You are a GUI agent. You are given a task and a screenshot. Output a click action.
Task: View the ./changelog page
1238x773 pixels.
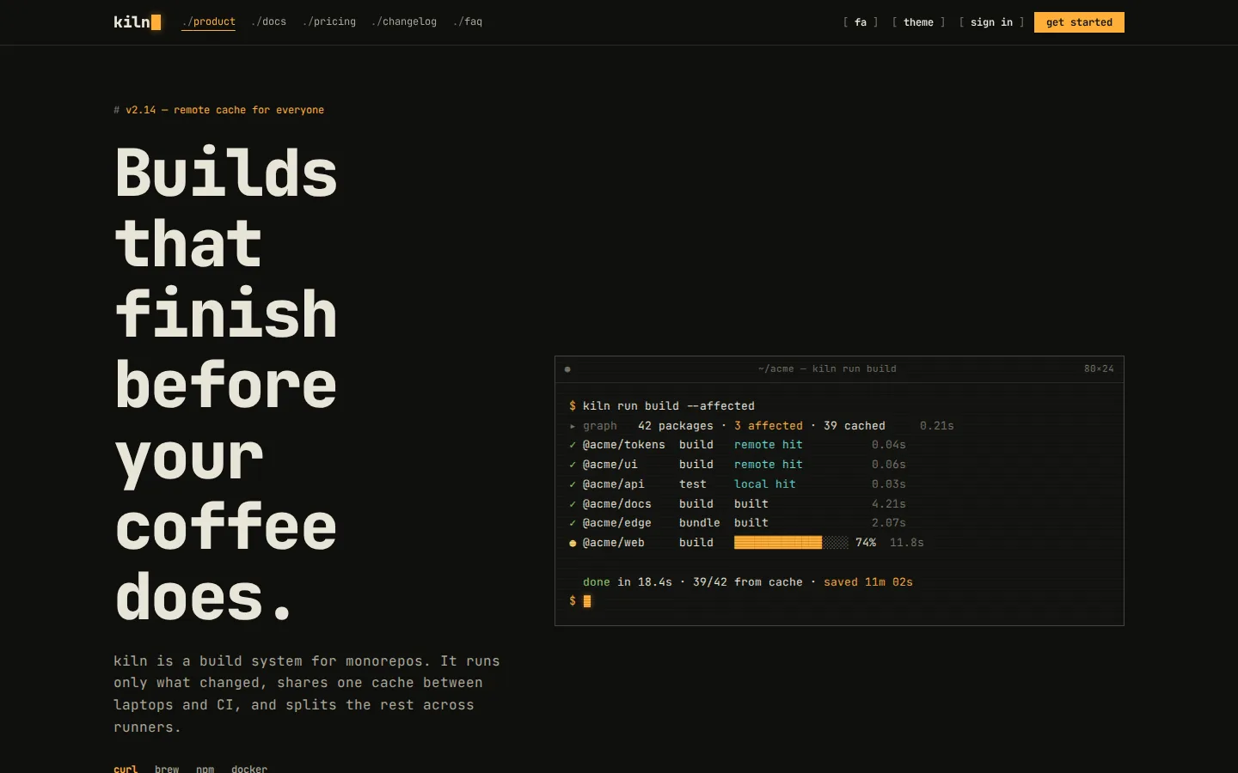(x=404, y=21)
